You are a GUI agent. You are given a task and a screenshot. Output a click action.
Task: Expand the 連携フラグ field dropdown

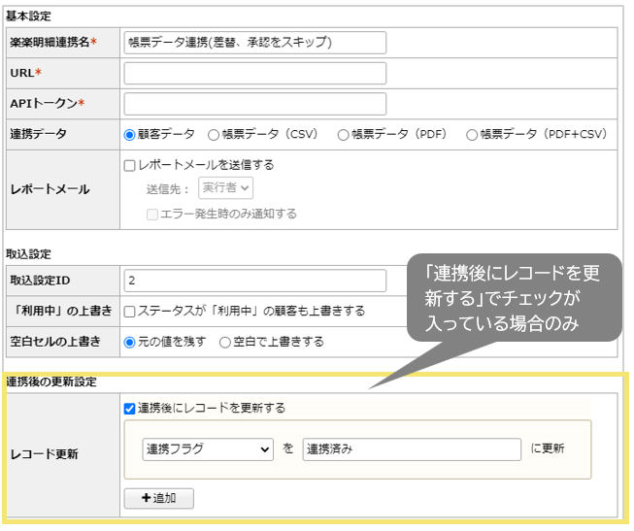[x=208, y=448]
